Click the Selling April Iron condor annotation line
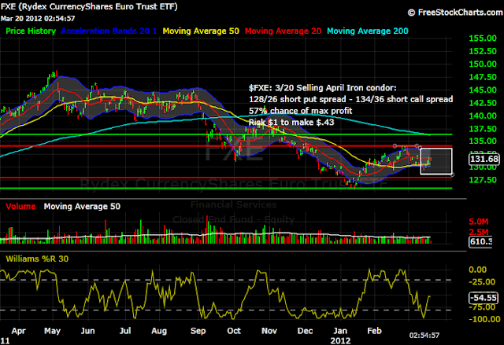Image resolution: width=504 pixels, height=345 pixels. pos(322,88)
